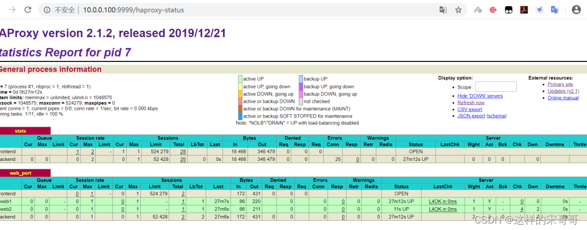Screen dimensions: 587x230
Task: Click stats backend status 27m12s UP
Action: click(x=416, y=159)
